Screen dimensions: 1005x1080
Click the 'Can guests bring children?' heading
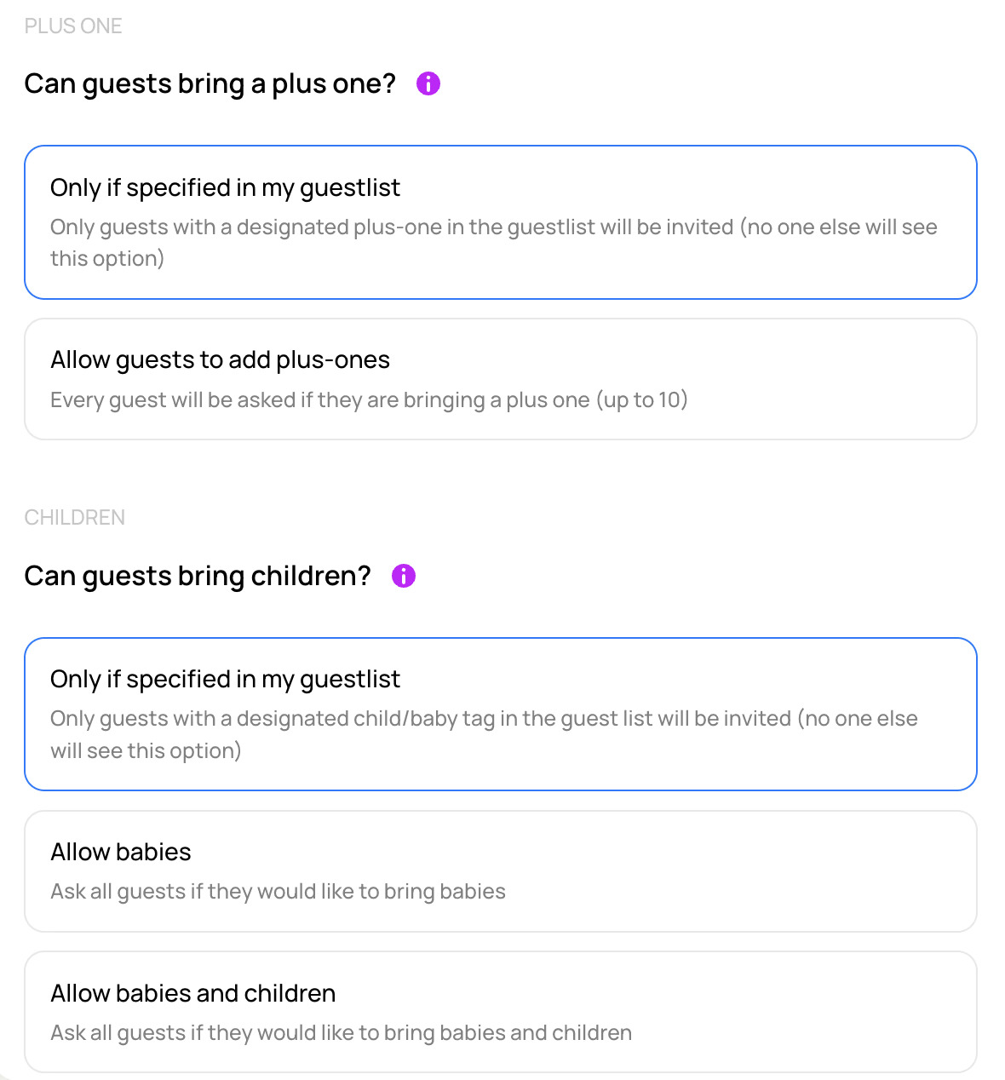198,576
